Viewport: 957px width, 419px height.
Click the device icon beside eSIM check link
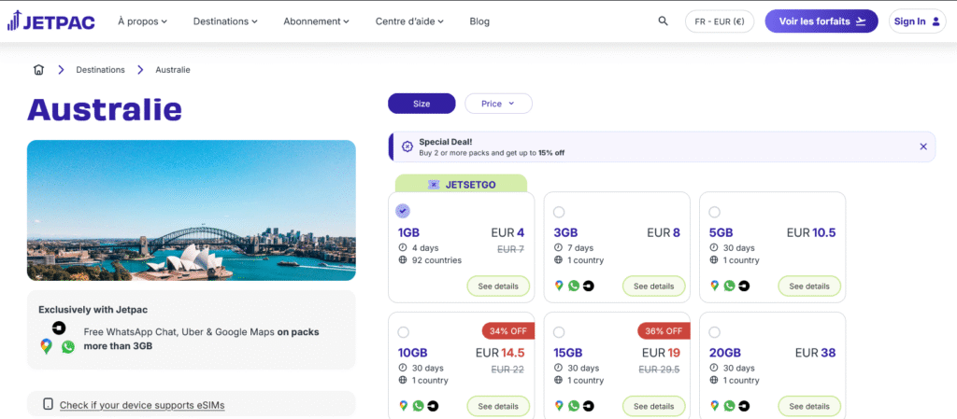tap(49, 404)
